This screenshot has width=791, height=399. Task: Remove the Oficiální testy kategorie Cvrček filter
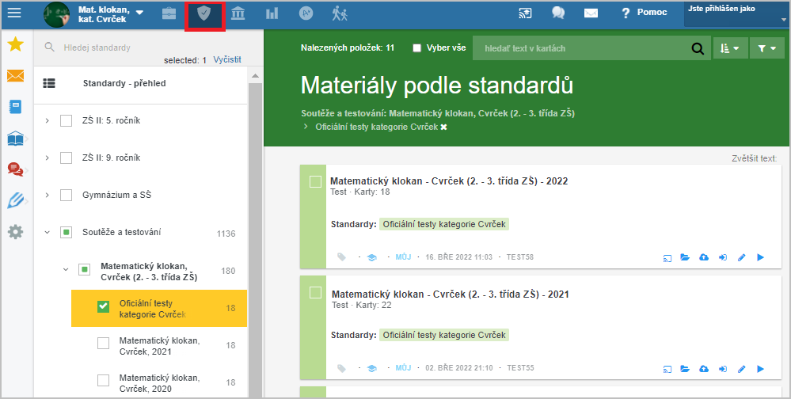point(443,127)
